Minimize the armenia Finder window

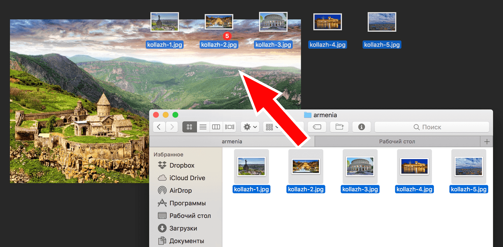166,115
